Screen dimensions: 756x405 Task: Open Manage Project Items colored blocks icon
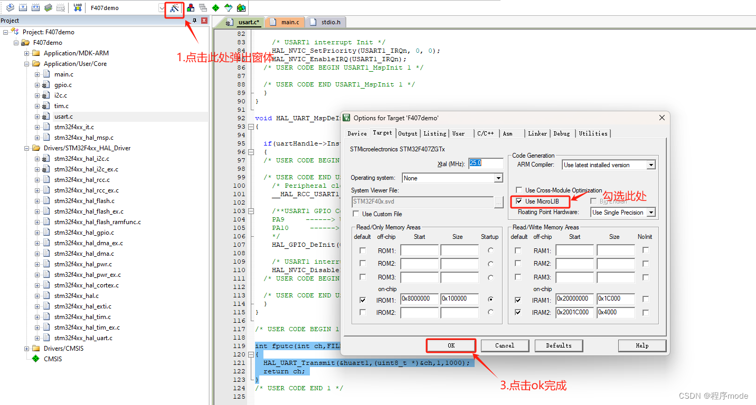click(x=191, y=8)
